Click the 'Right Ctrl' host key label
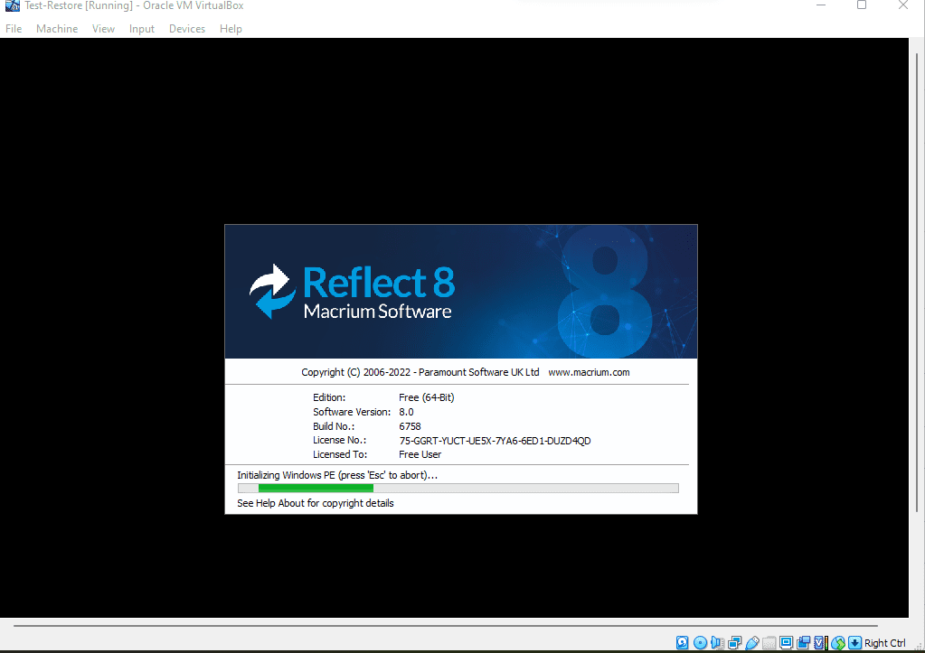This screenshot has width=925, height=653. 885,643
